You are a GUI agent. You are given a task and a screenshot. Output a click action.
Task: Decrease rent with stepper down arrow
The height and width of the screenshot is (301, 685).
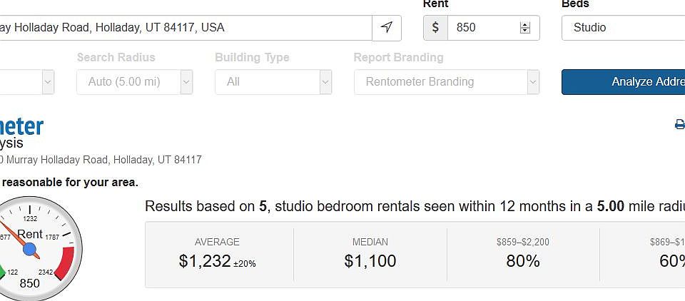click(525, 31)
